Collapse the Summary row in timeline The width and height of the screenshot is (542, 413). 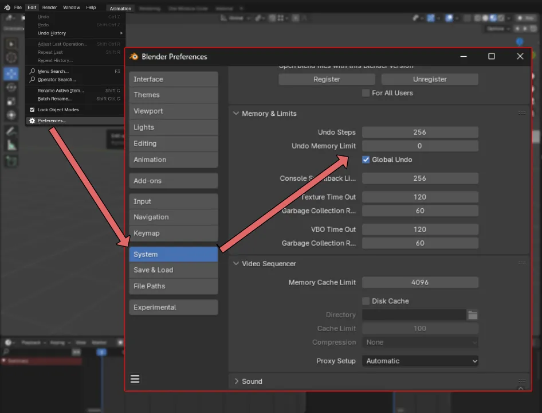4,361
